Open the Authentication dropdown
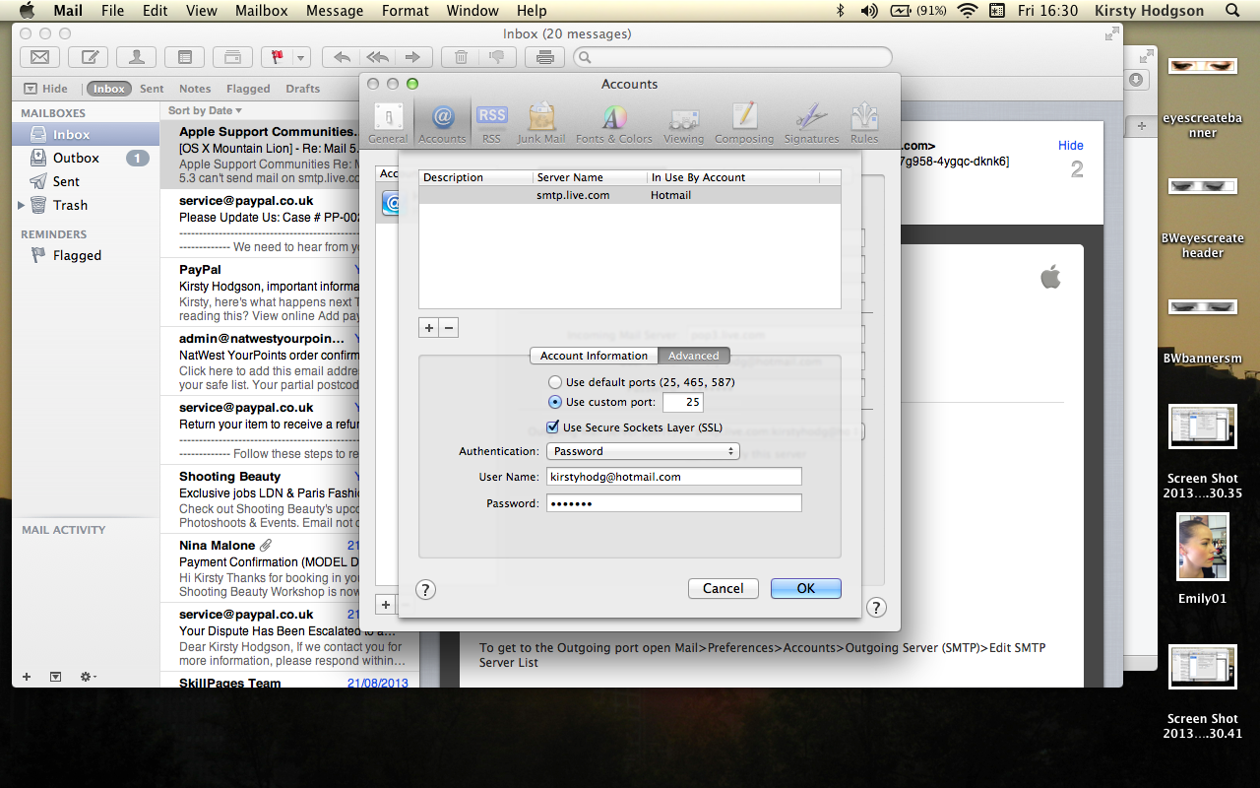 [643, 451]
